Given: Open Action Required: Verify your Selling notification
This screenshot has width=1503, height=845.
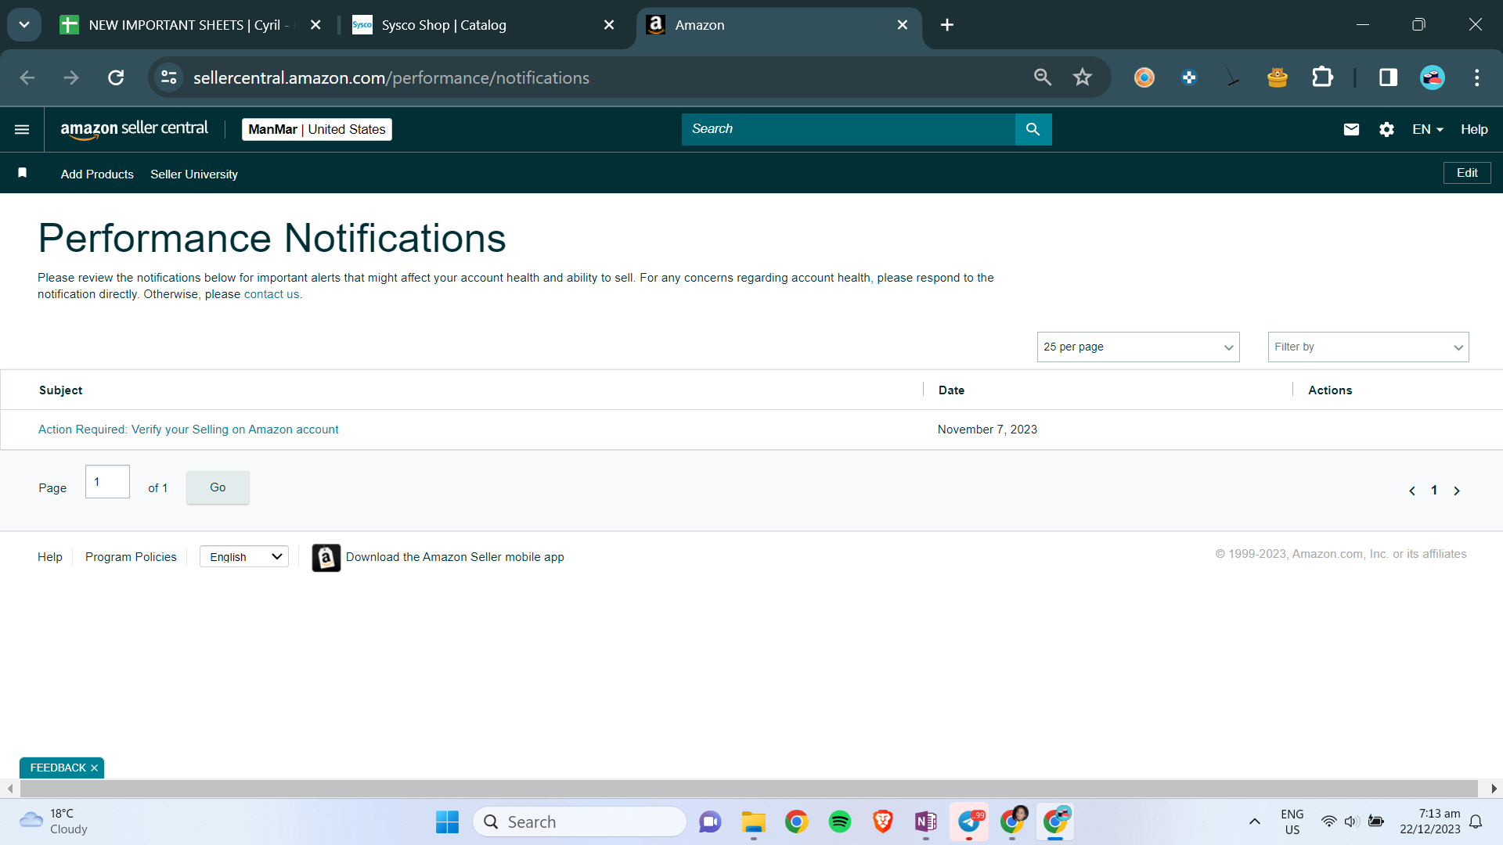Looking at the screenshot, I should (189, 430).
